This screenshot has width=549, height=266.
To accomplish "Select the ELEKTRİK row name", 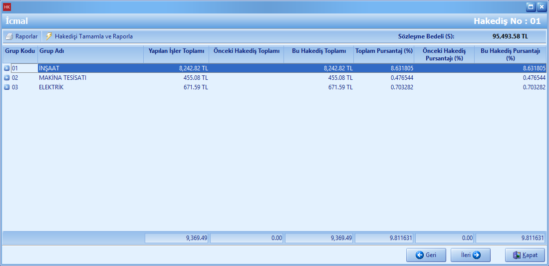I will [x=51, y=87].
